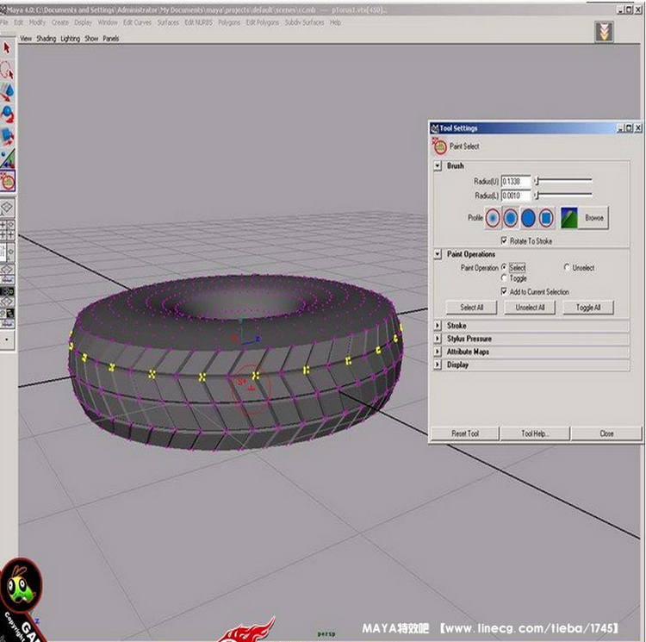
Task: Choose the solid round brush profile
Action: 528,218
